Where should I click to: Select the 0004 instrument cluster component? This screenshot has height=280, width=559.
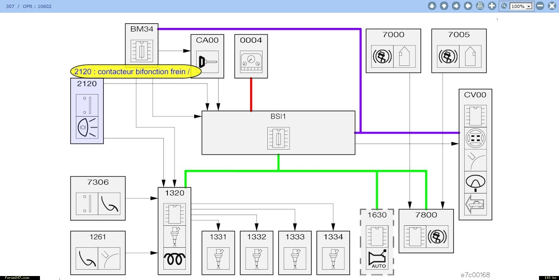tap(251, 56)
